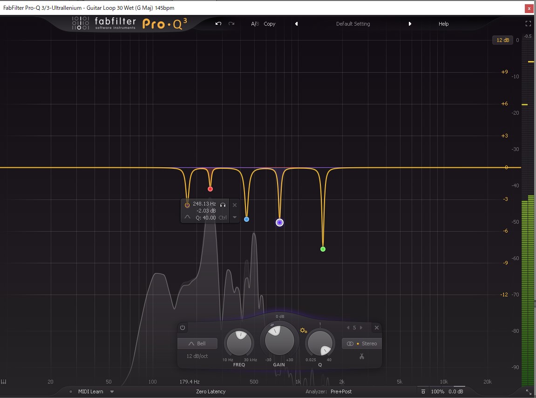Toggle the Gain-Q interaction gear icon

(x=304, y=330)
